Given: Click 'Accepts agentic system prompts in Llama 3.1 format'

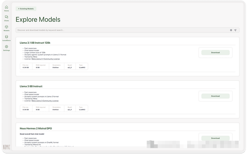Looking at the screenshot, I should click(x=45, y=55).
